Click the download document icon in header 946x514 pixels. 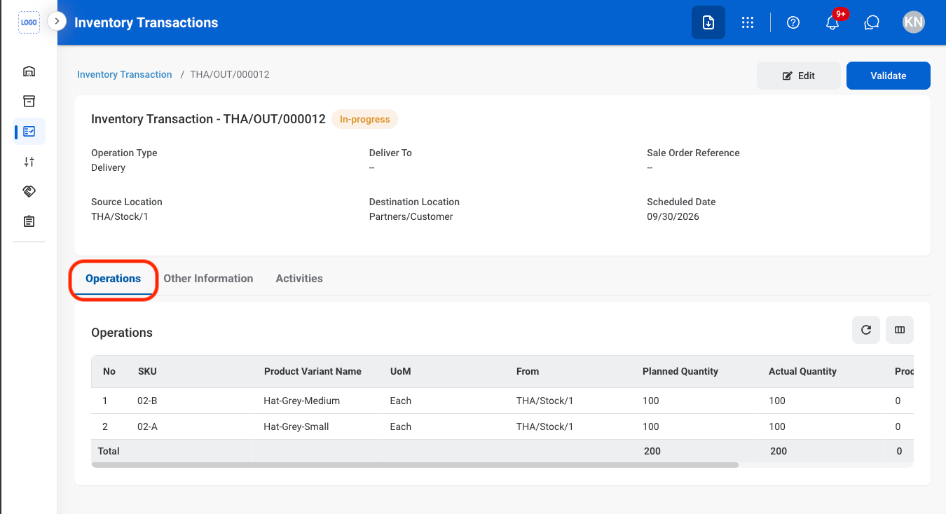[x=708, y=22]
